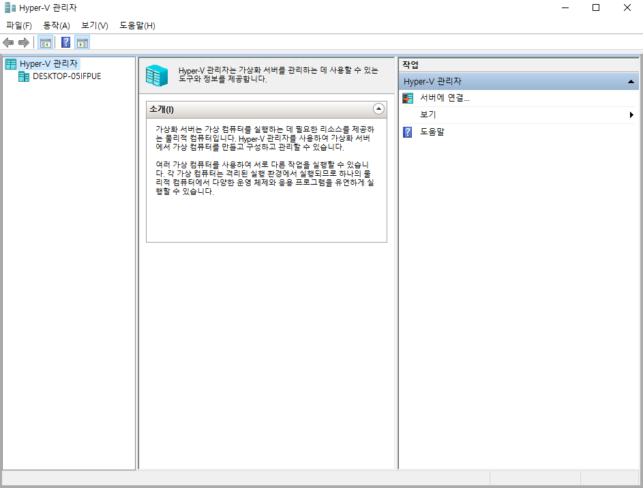Click the 소개(I) section header

point(267,110)
